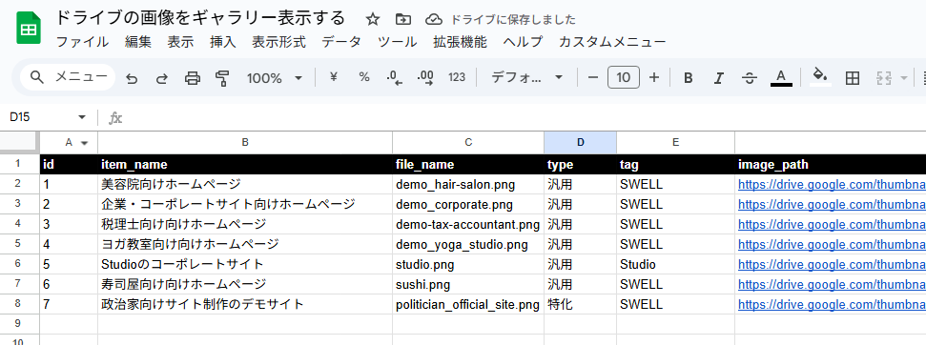Star this spreadsheet document

[x=372, y=19]
